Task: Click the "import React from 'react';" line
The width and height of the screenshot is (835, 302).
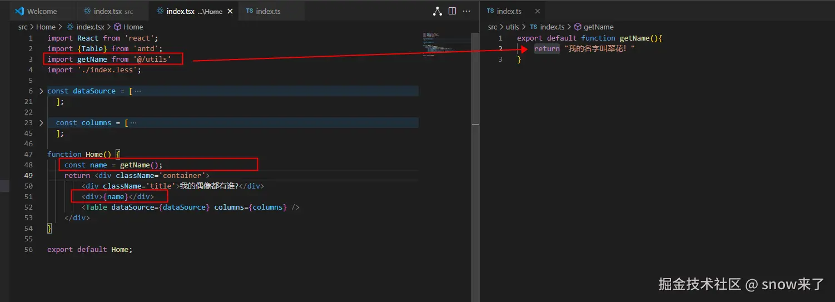Action: [103, 38]
